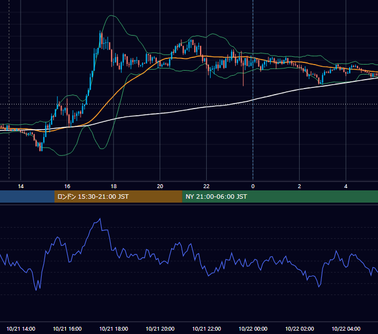This screenshot has height=334, width=378.
Task: Click the 4 hour axis label
Action: tap(346, 186)
